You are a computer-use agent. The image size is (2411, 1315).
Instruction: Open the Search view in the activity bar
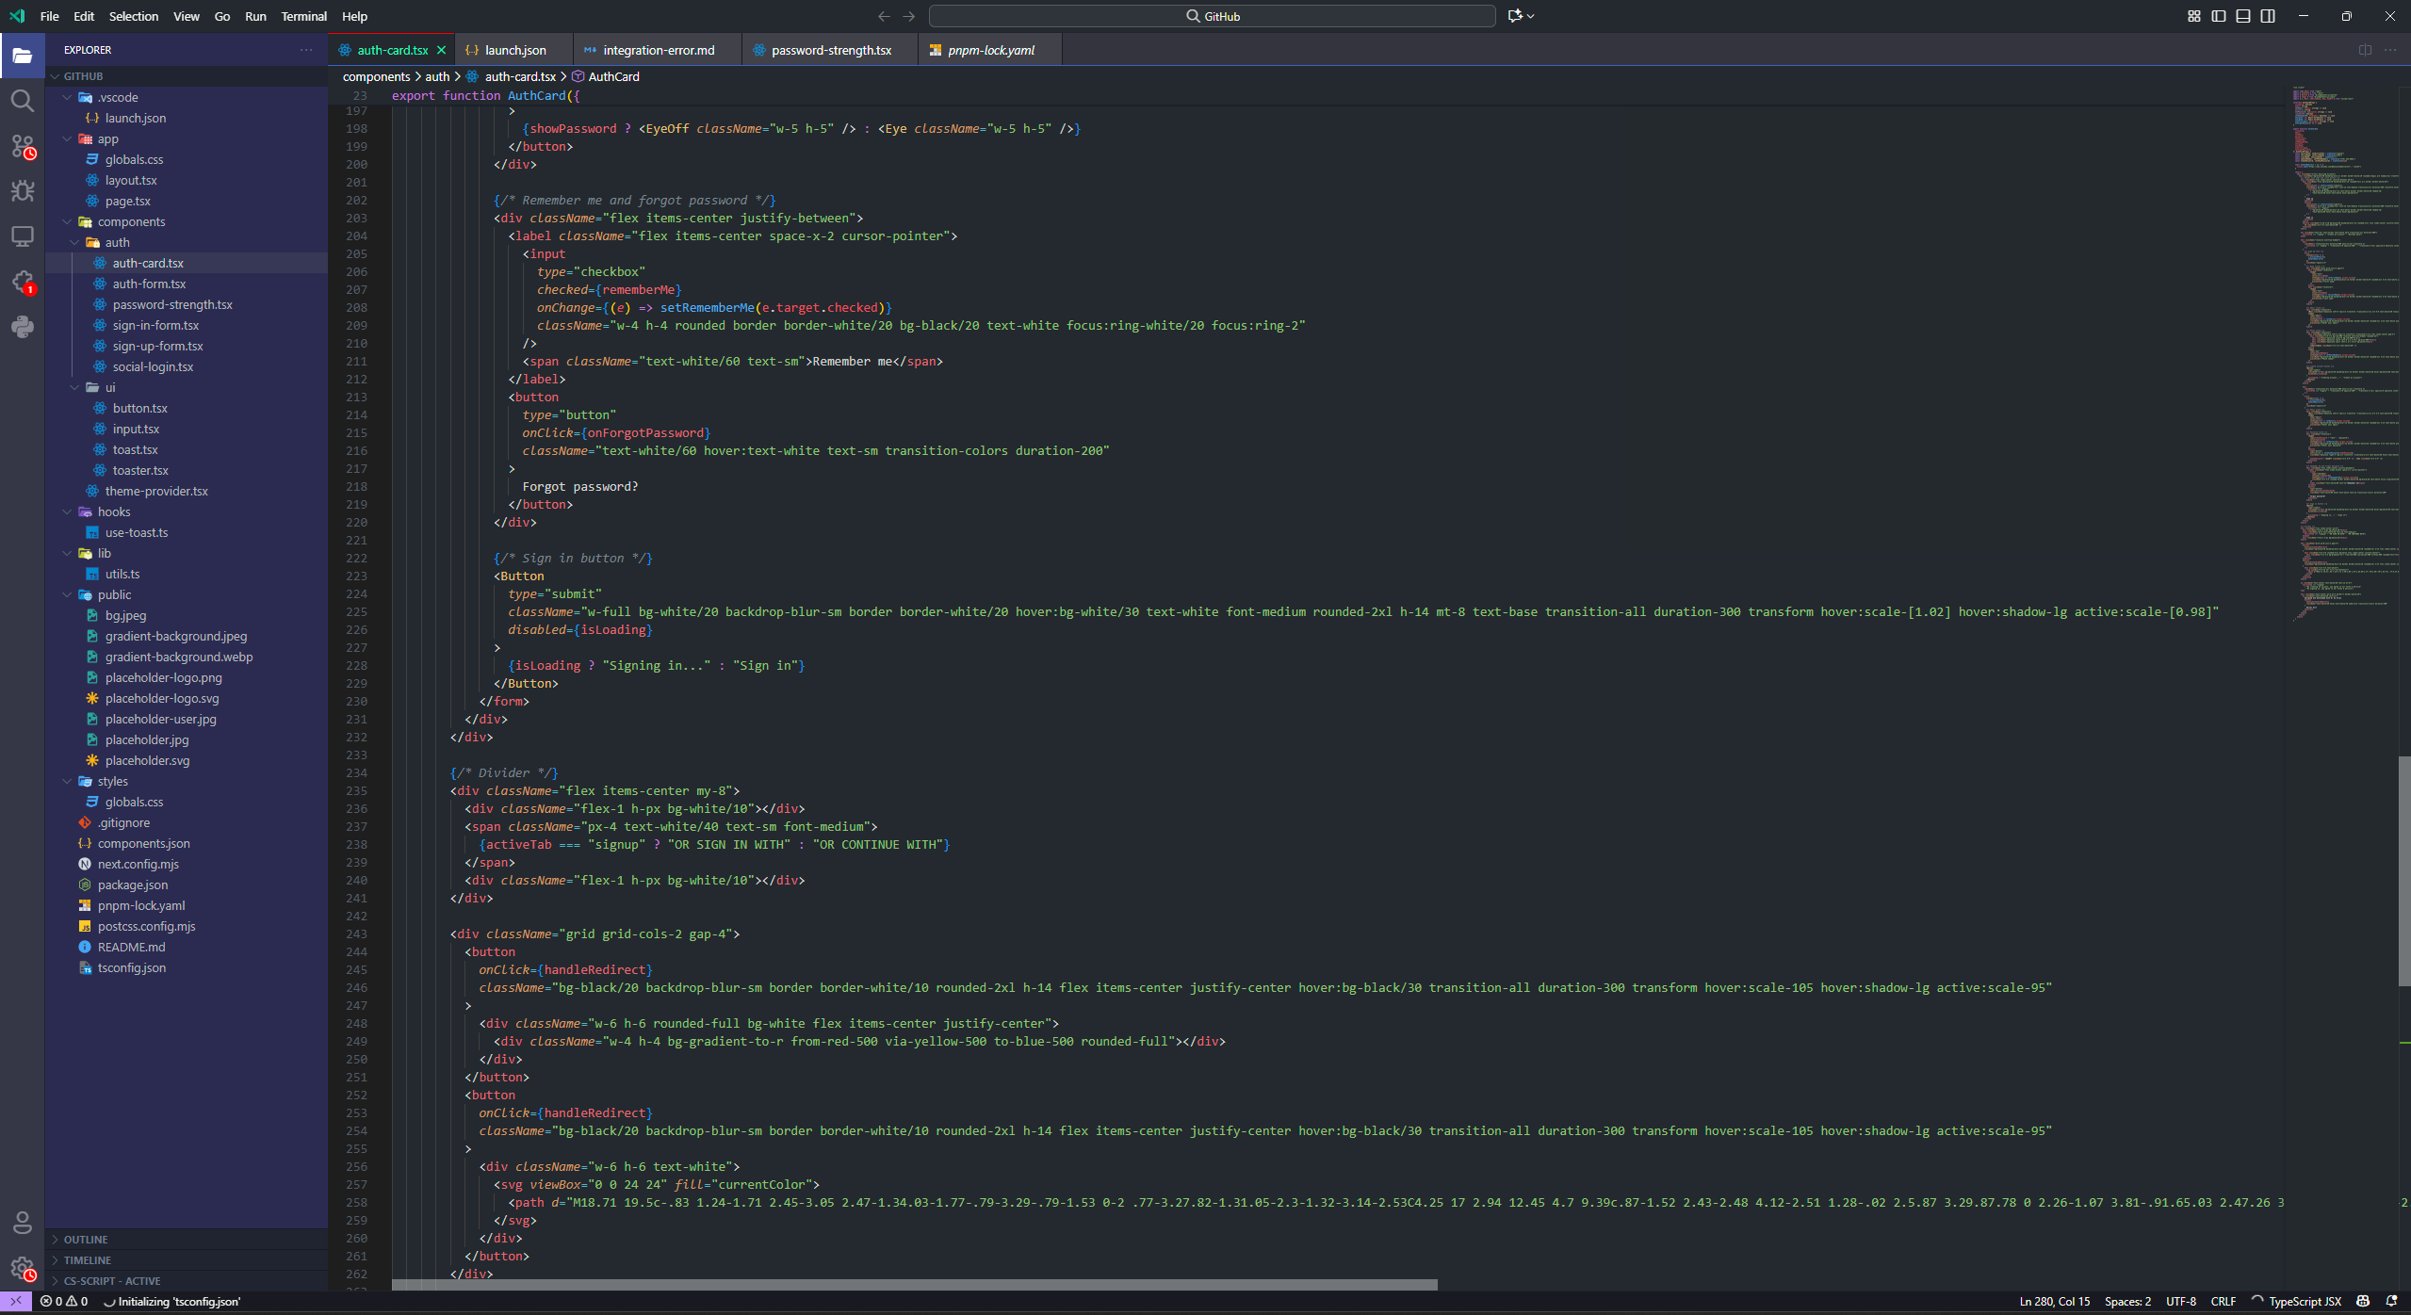tap(23, 101)
